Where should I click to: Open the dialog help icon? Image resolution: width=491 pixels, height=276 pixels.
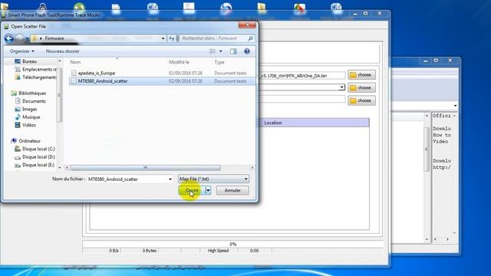click(x=247, y=51)
